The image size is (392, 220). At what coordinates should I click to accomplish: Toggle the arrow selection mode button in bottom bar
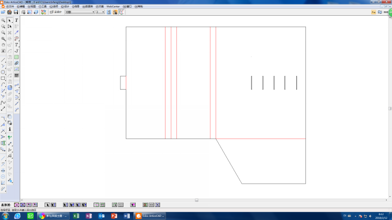click(x=48, y=205)
